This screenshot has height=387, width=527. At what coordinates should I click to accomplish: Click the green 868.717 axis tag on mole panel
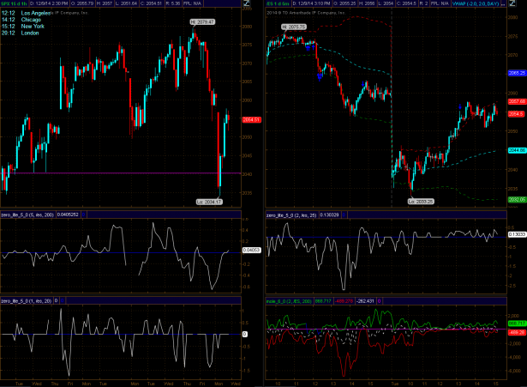coord(517,324)
